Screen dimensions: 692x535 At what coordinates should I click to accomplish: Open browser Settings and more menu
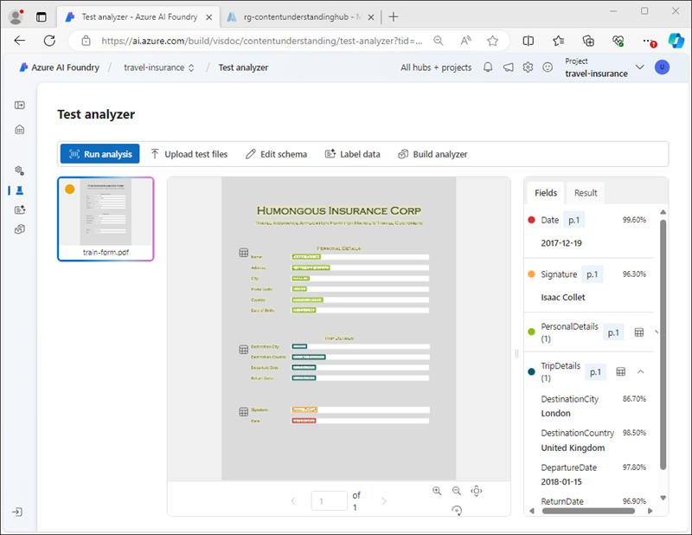pos(648,41)
